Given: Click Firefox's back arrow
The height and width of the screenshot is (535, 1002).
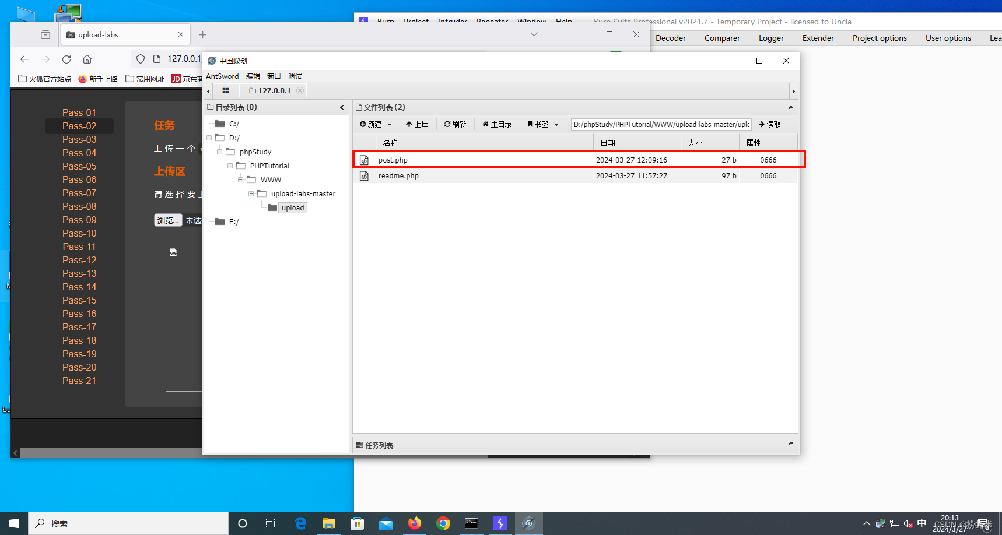Looking at the screenshot, I should click(24, 59).
